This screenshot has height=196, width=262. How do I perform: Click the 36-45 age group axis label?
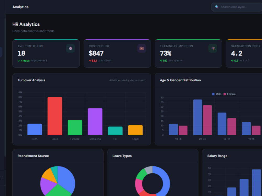pos(227,139)
